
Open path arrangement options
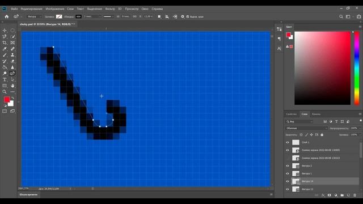point(175,16)
